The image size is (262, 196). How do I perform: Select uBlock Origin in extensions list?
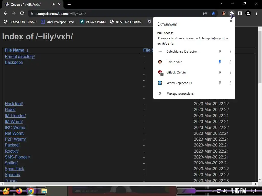tap(176, 72)
